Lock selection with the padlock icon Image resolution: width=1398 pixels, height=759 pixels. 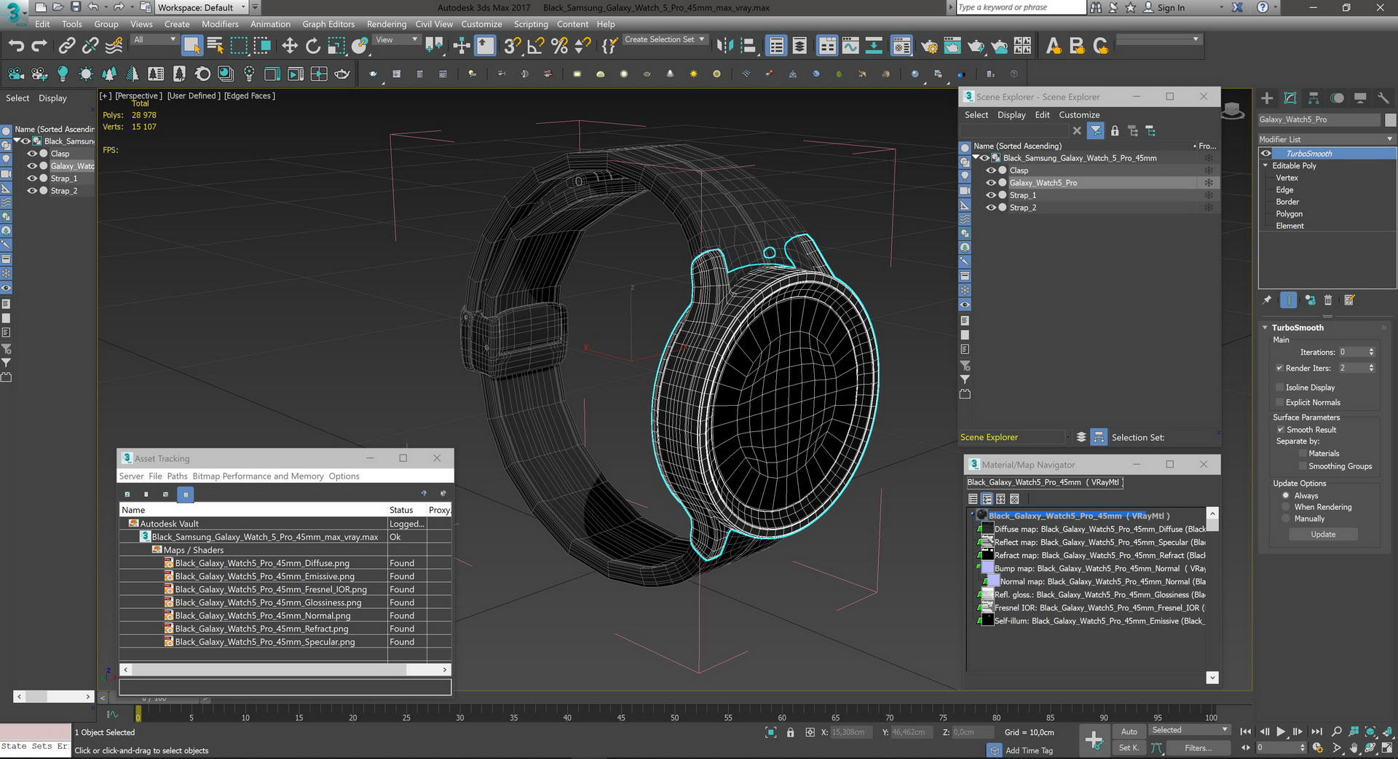[790, 732]
